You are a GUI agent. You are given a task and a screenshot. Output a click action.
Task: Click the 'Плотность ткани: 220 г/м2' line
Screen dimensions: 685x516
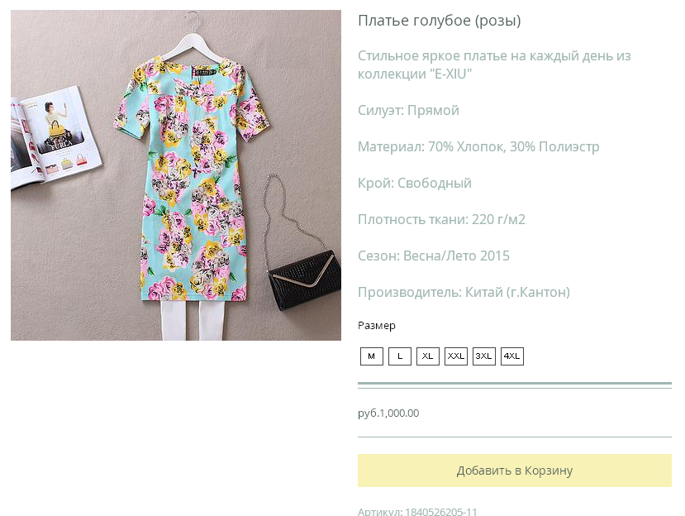pos(441,220)
